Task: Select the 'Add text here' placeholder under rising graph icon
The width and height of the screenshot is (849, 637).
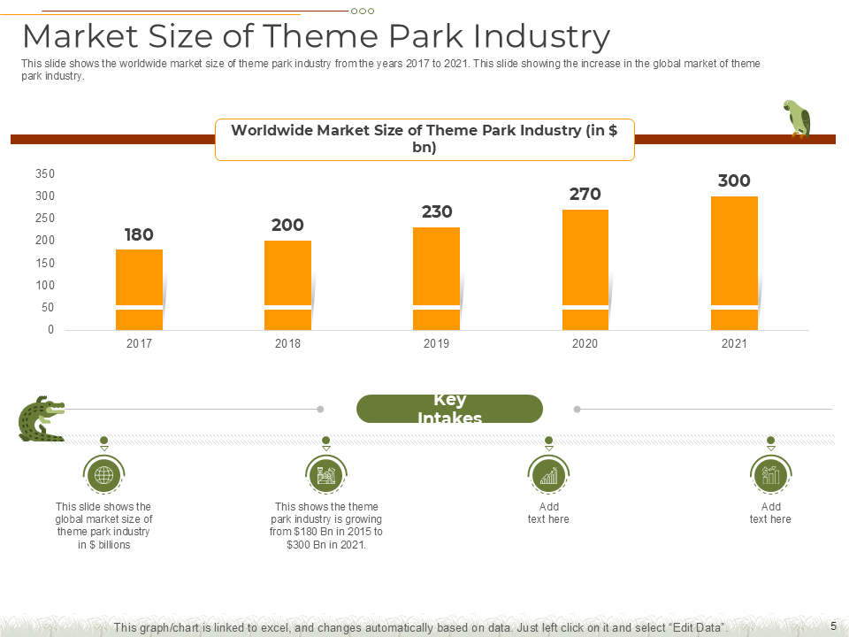Action: point(548,513)
